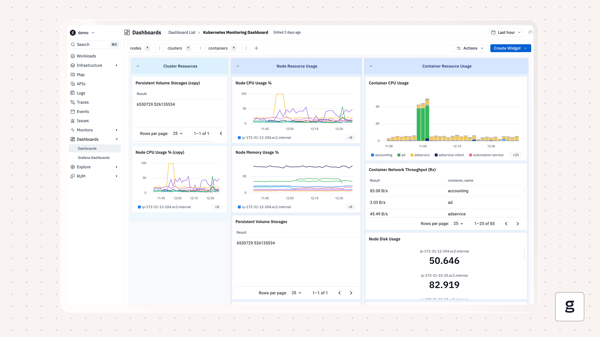Click the Map icon in sidebar
Image resolution: width=600 pixels, height=337 pixels.
[x=73, y=75]
